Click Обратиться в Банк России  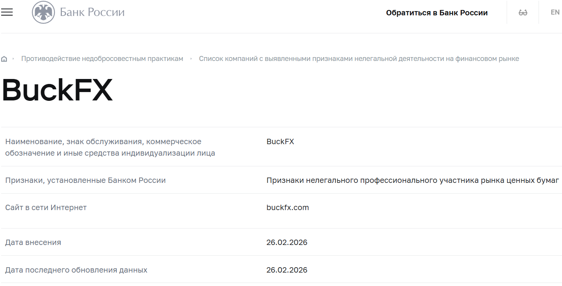436,12
